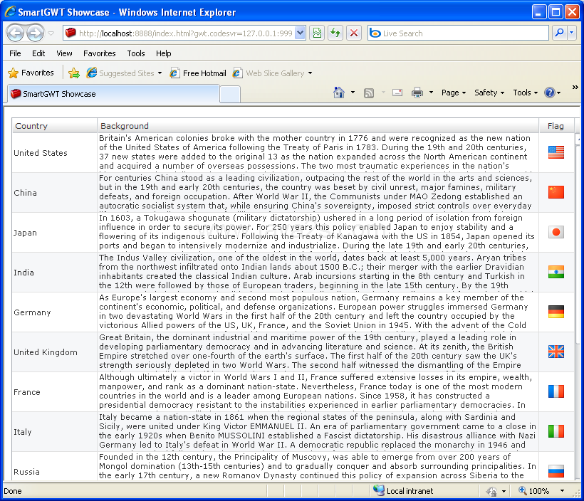Go to the Home page icon

point(338,93)
